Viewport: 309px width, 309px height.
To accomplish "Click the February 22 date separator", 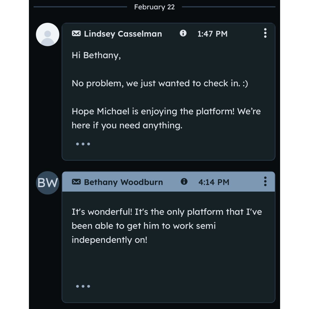I will click(x=154, y=7).
